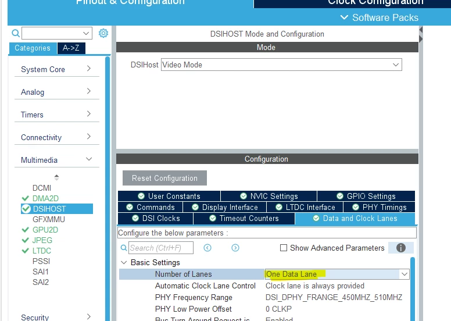Go to next search result arrow
Screen dimensions: 451x321
click(235, 248)
